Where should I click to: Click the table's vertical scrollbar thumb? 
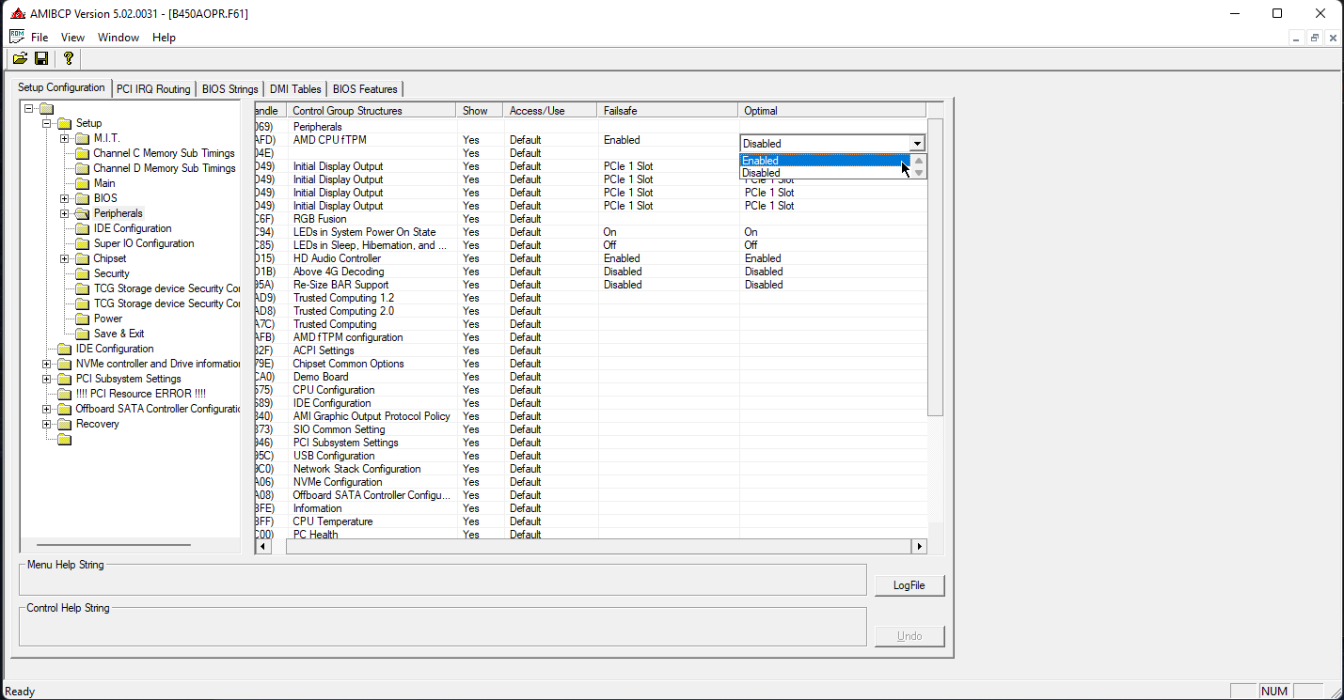point(935,268)
